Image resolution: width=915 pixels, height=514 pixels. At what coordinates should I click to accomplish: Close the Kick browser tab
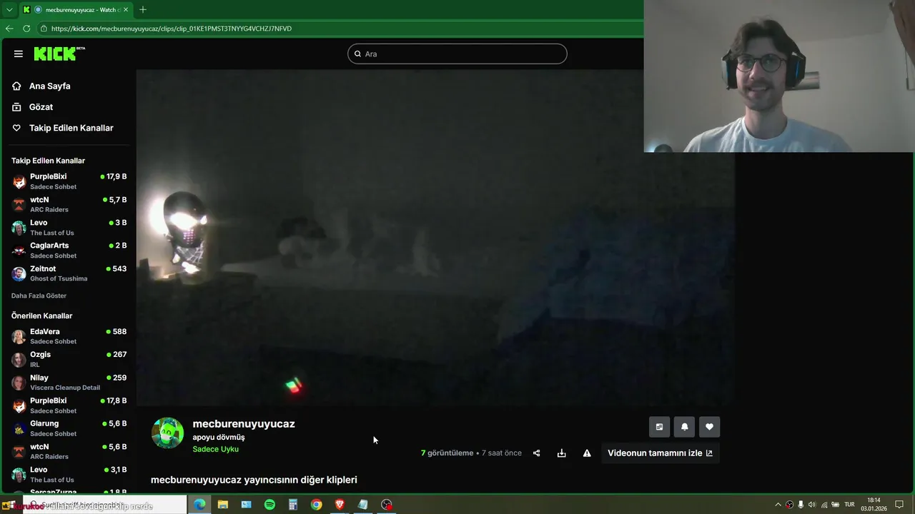pos(126,10)
